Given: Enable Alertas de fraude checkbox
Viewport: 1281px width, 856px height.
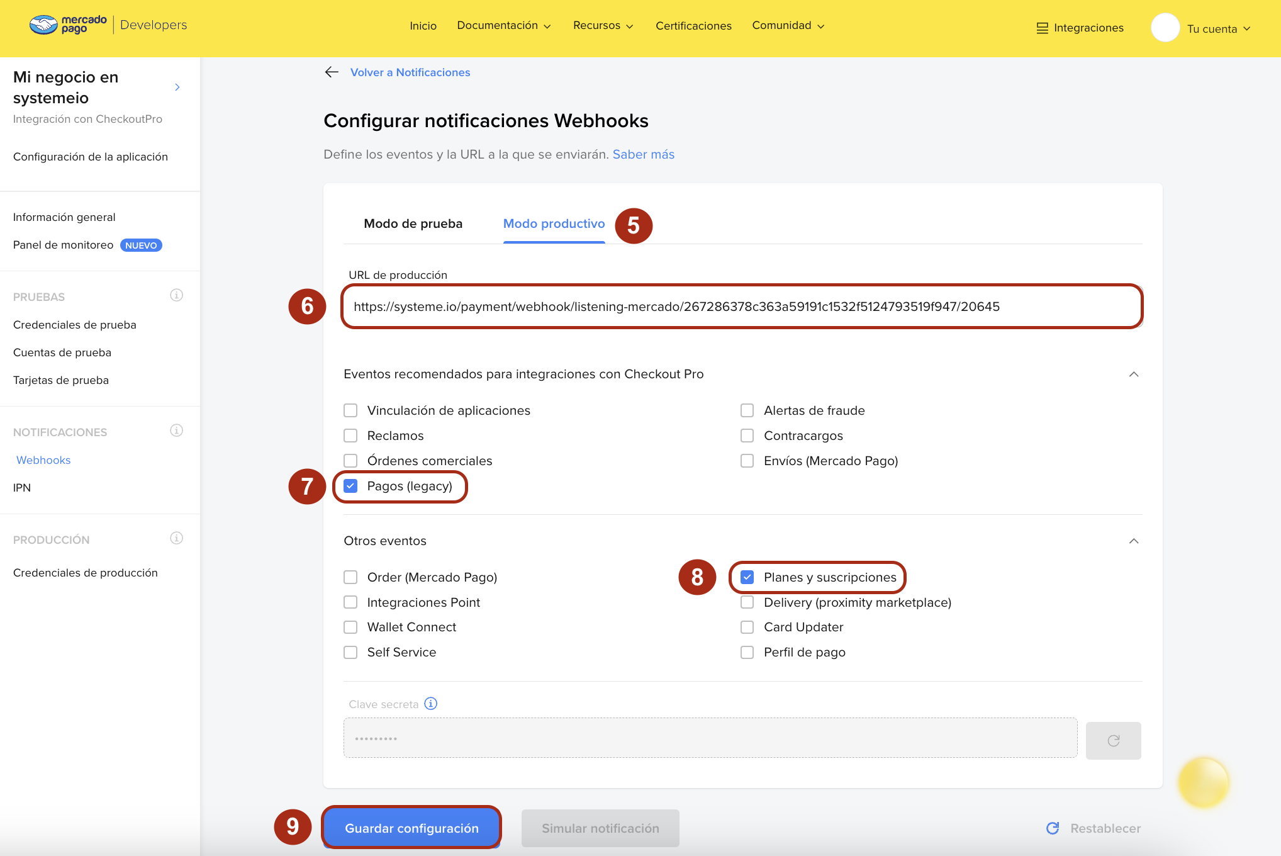Looking at the screenshot, I should (747, 410).
